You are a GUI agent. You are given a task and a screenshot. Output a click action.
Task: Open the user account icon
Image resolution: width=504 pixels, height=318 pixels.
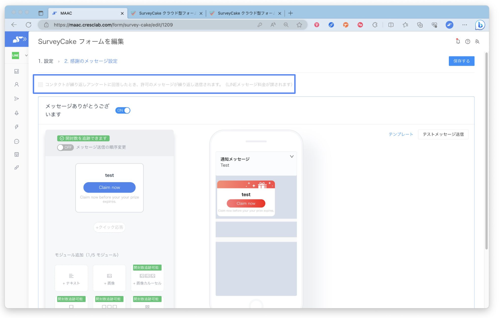[477, 42]
